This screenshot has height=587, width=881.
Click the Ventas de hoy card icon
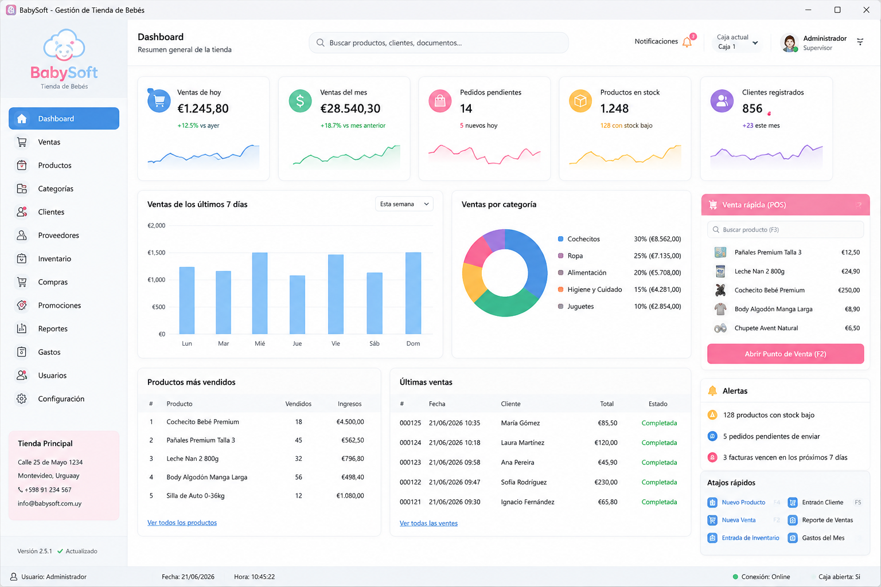coord(159,101)
